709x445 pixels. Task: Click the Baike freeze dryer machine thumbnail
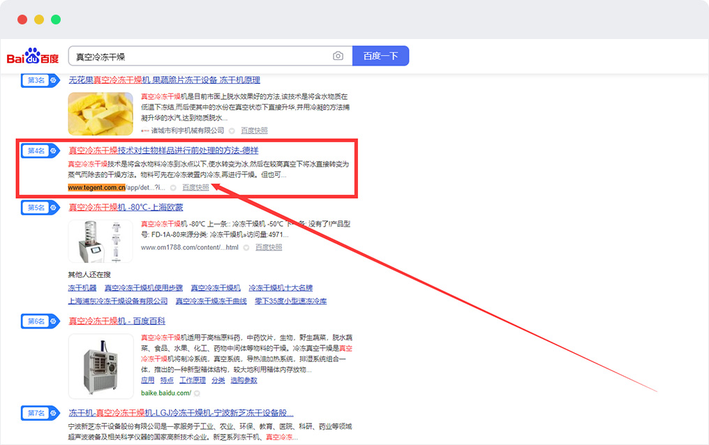[x=100, y=366]
